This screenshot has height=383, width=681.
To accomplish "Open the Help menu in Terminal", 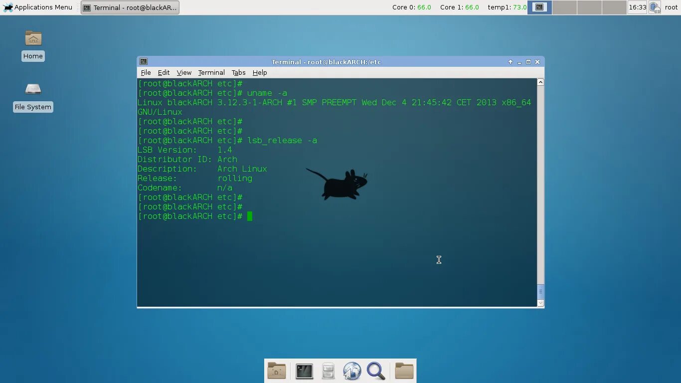I will tap(260, 72).
